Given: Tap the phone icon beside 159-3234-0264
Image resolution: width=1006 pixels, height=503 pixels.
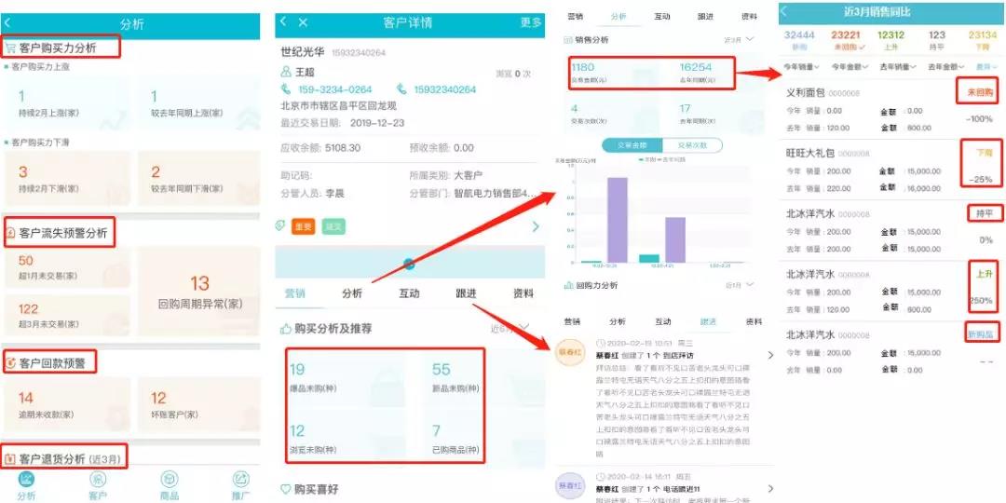Looking at the screenshot, I should (288, 89).
